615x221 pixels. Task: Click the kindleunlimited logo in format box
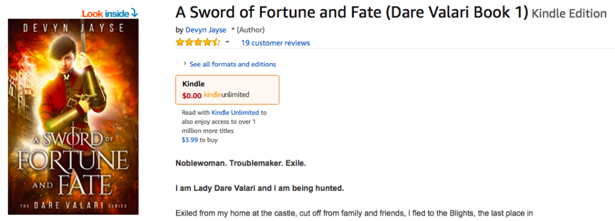226,95
